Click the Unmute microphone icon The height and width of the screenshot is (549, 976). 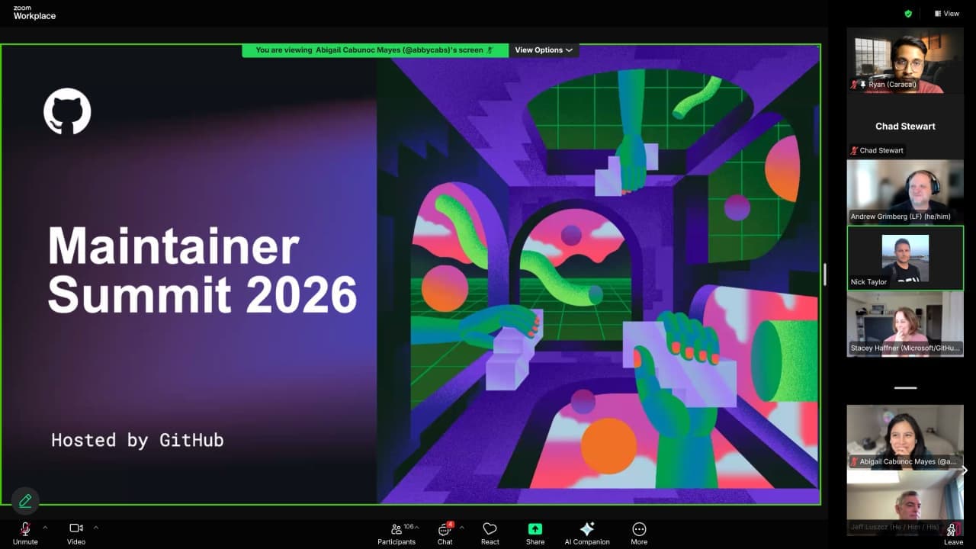click(25, 528)
